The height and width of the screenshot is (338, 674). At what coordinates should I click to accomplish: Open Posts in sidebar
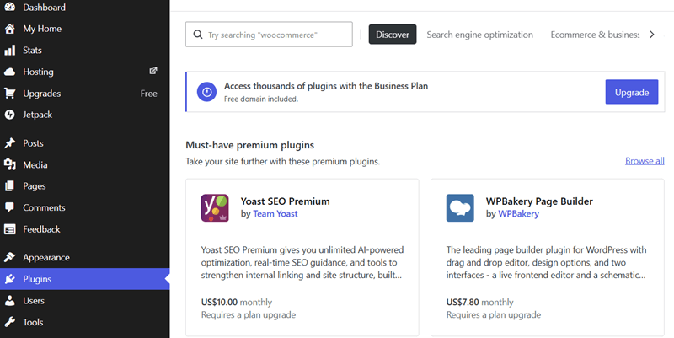[x=85, y=143]
